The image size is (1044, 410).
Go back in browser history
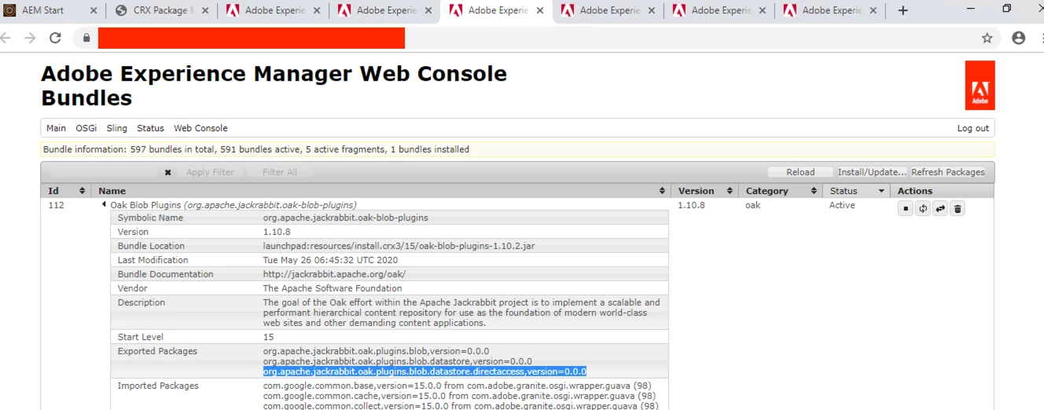(x=6, y=38)
